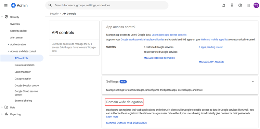Click Data in the sidebar
The image size is (260, 129).
point(13,107)
